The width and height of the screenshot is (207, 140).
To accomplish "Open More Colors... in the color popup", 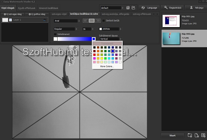I will (107, 66).
